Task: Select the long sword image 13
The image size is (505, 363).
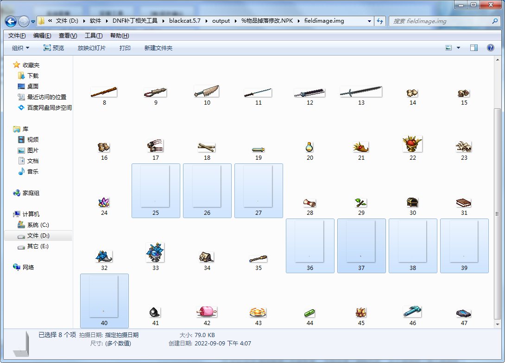Action: point(361,92)
